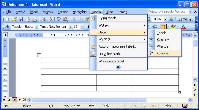Select Tabela in the Usuń submenu
Viewport: 199px width, 110px height.
pos(165,33)
